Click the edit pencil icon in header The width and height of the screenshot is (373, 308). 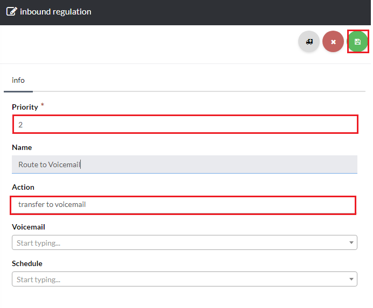pyautogui.click(x=11, y=11)
